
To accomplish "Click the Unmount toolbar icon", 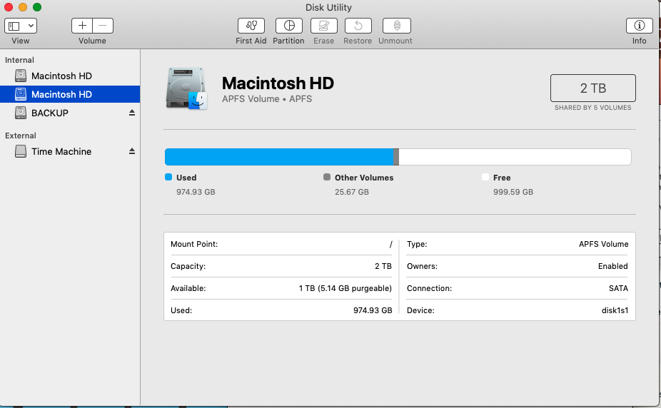I will click(x=396, y=26).
